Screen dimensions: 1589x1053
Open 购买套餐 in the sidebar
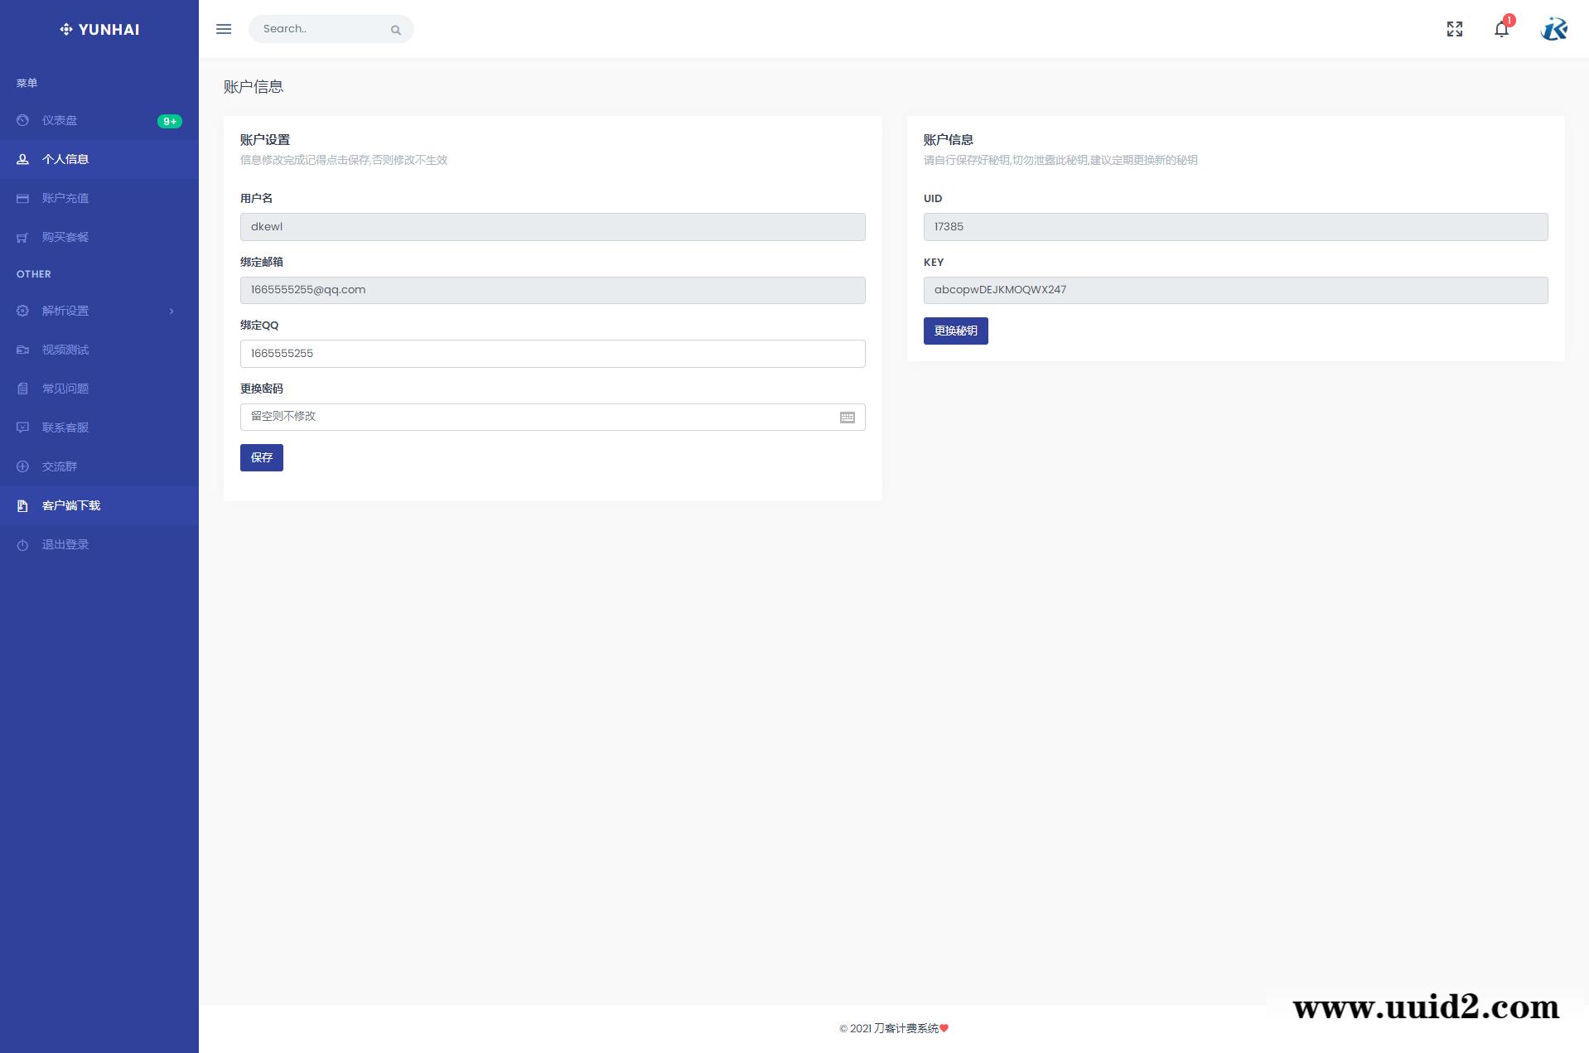(65, 237)
